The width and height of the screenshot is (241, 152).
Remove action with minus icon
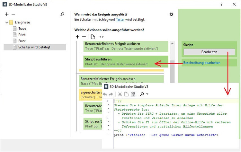[84, 37]
